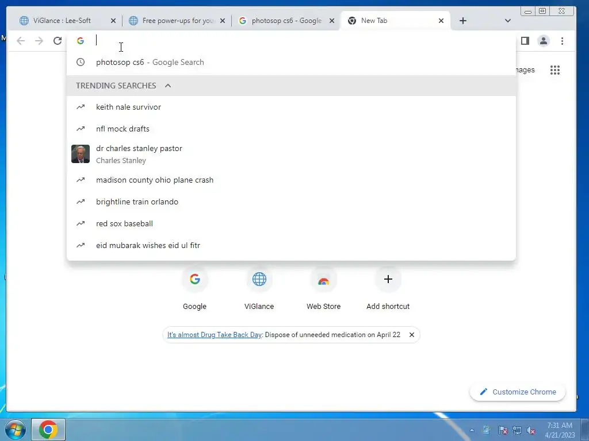Image resolution: width=589 pixels, height=441 pixels.
Task: Click the Chrome taskbar icon
Action: coord(48,430)
